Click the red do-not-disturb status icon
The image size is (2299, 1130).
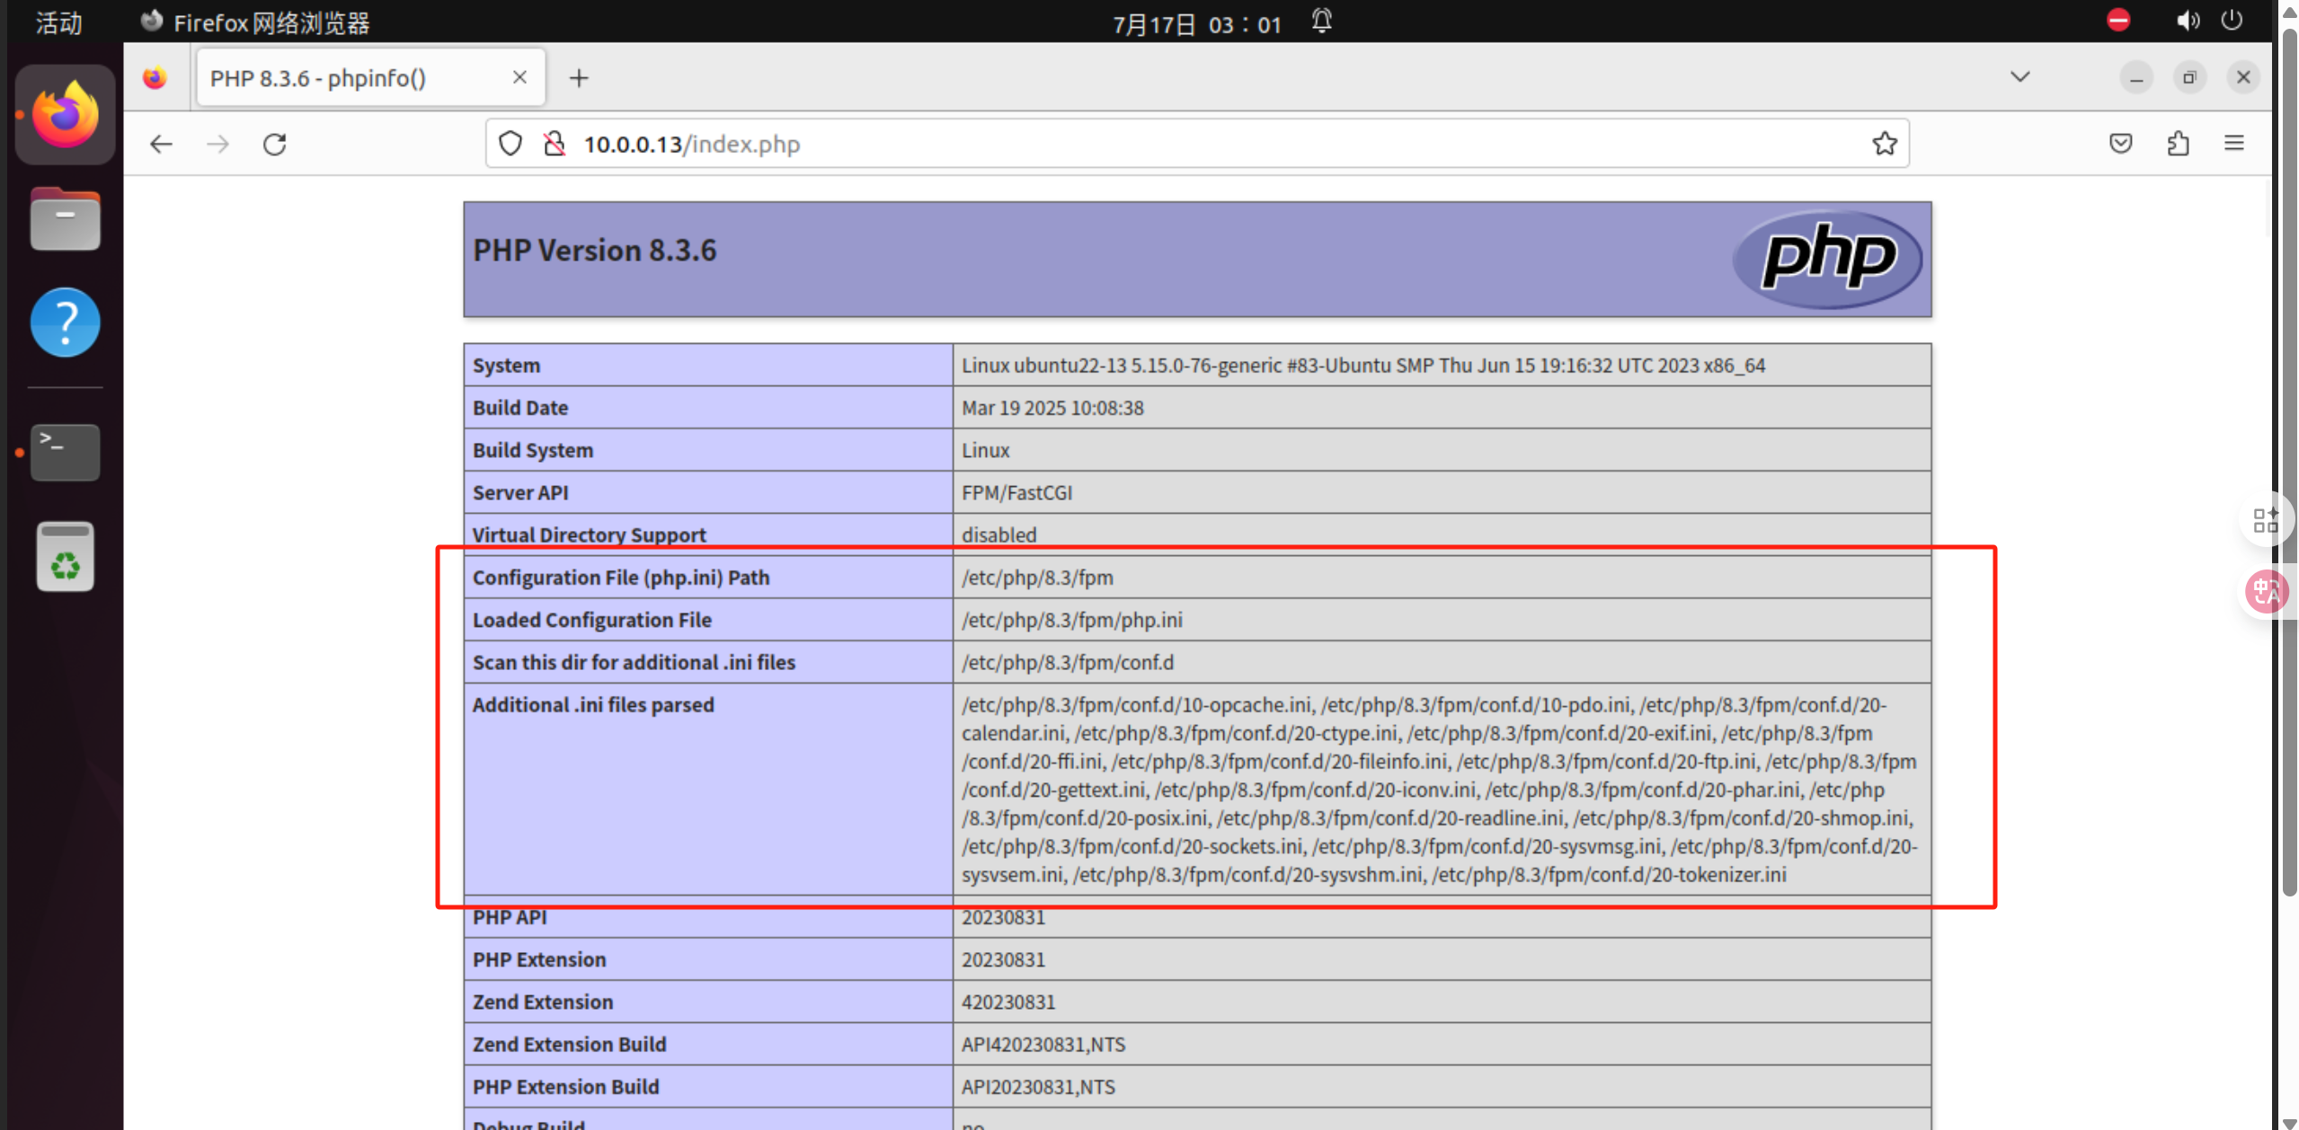click(x=2118, y=21)
